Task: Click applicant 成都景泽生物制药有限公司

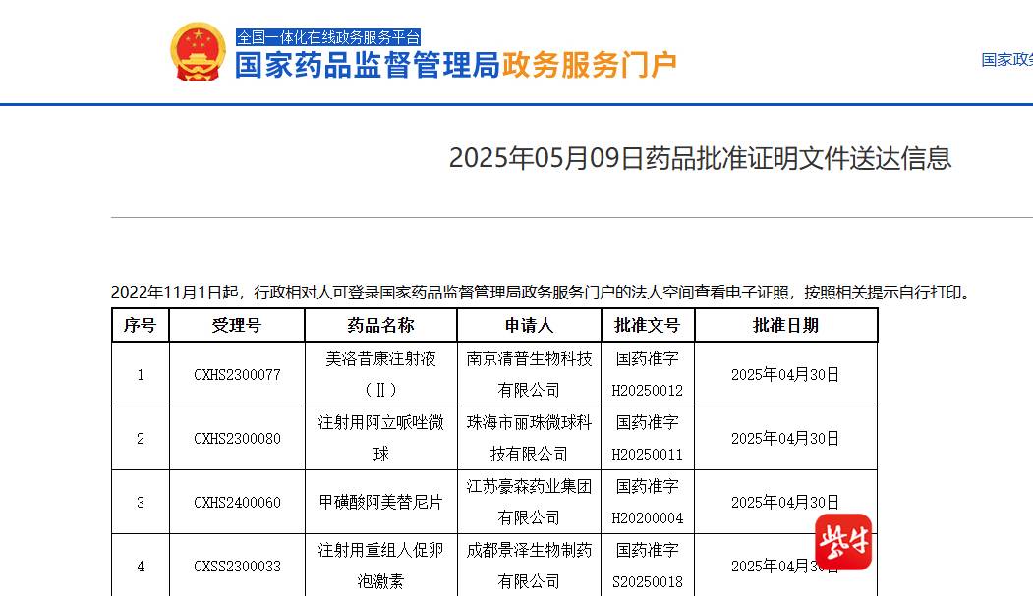Action: tap(529, 566)
